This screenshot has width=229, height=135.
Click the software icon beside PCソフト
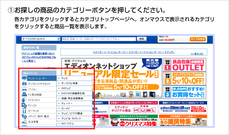pyautogui.click(x=24, y=105)
